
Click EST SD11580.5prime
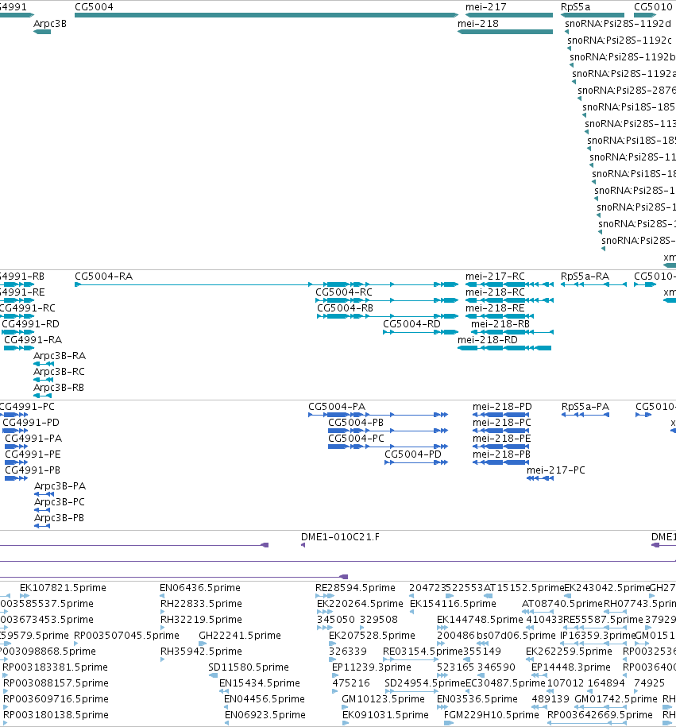[x=249, y=667]
